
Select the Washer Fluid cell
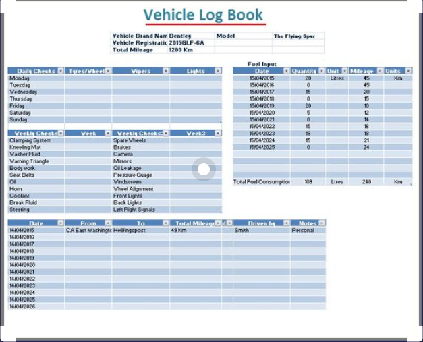(x=36, y=154)
